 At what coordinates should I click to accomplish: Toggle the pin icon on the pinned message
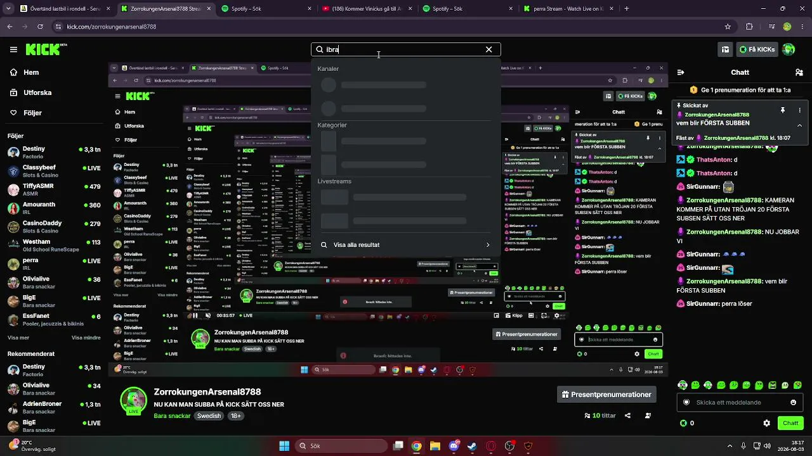783,110
